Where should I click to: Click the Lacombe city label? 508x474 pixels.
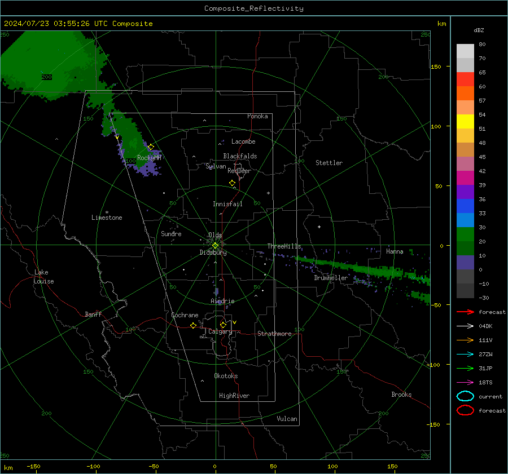243,141
